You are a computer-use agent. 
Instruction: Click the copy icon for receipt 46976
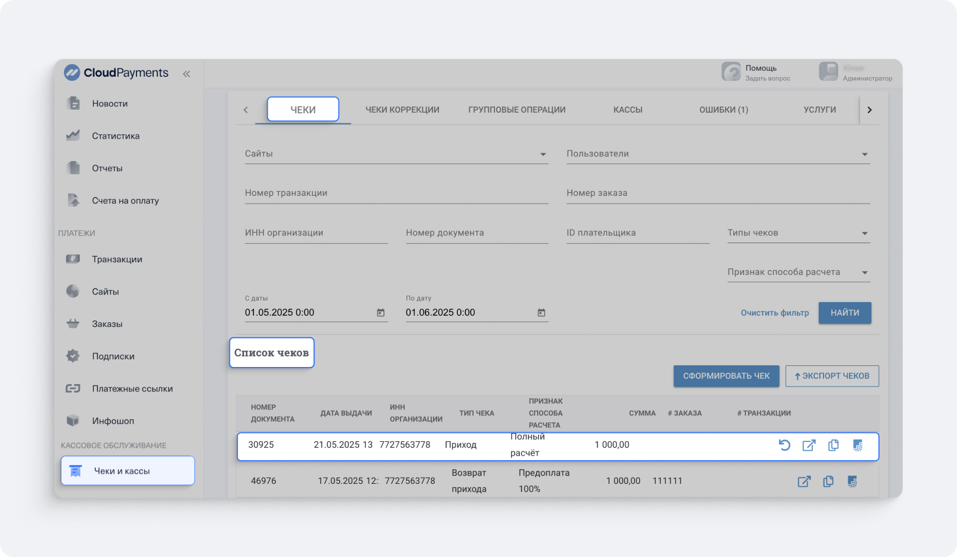(828, 481)
